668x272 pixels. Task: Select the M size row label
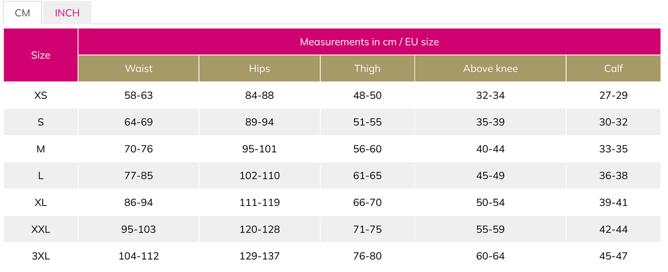(x=41, y=149)
